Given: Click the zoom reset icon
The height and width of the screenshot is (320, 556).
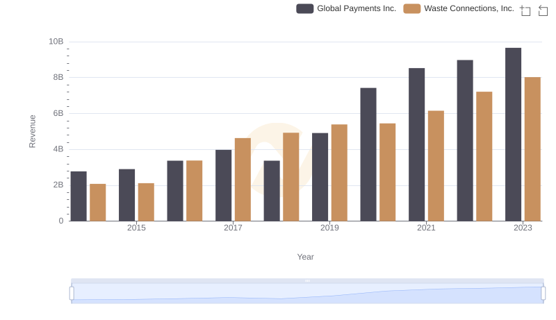Looking at the screenshot, I should (x=543, y=10).
